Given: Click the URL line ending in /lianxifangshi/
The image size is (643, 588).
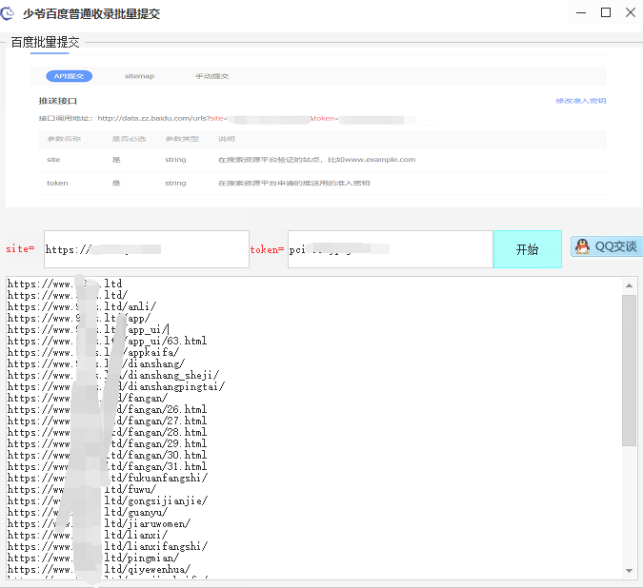Looking at the screenshot, I should click(x=108, y=547).
